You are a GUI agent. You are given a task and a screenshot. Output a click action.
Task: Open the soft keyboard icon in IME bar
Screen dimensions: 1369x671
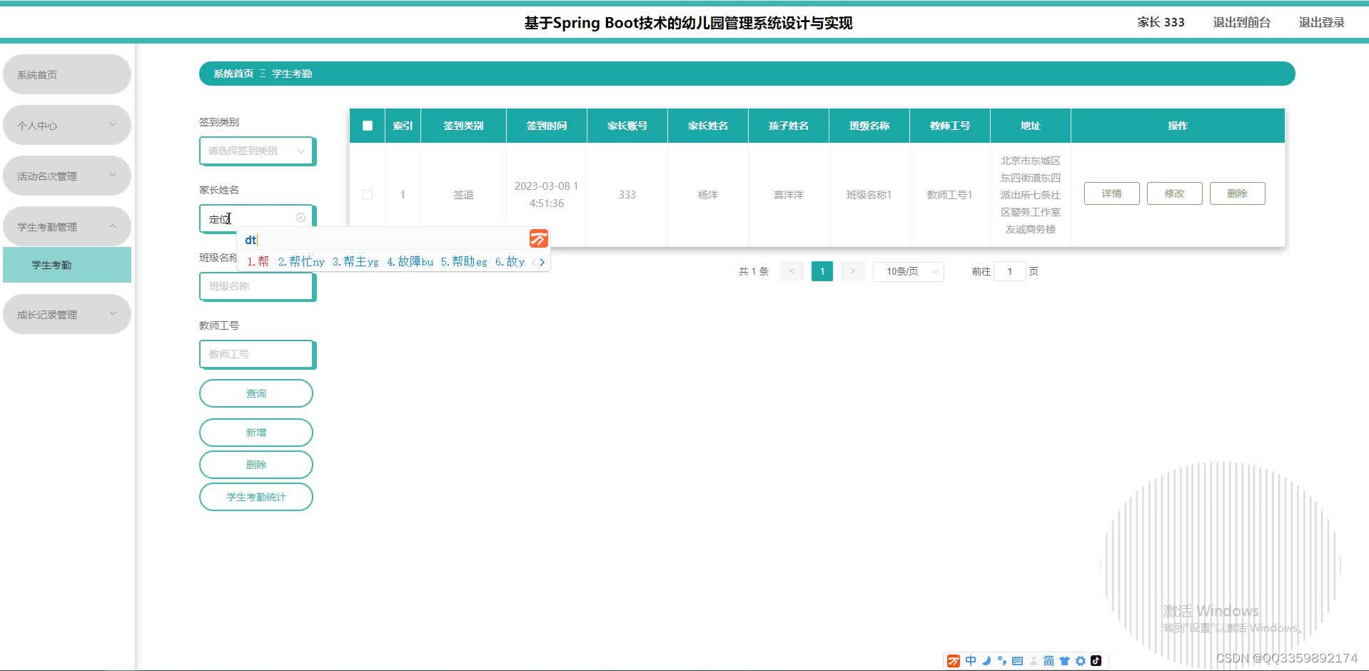tap(1017, 661)
